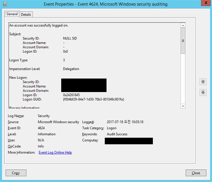
Task: Click scrollbar up arrow in description box
Action: point(183,26)
